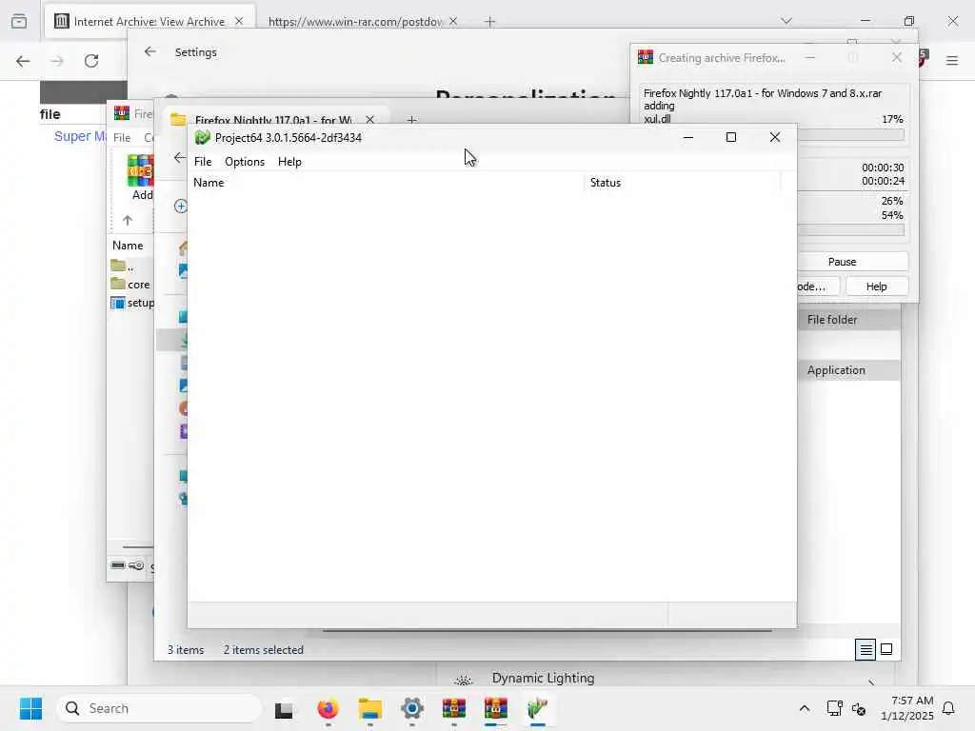The width and height of the screenshot is (975, 731).
Task: Select the core folder in WinRAR
Action: pos(131,284)
